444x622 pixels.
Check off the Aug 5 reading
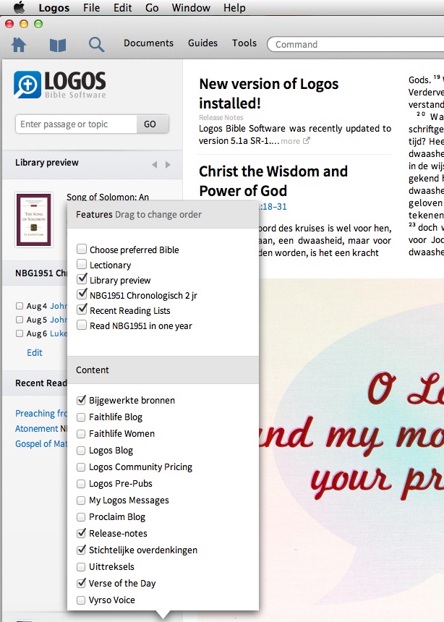tap(20, 320)
